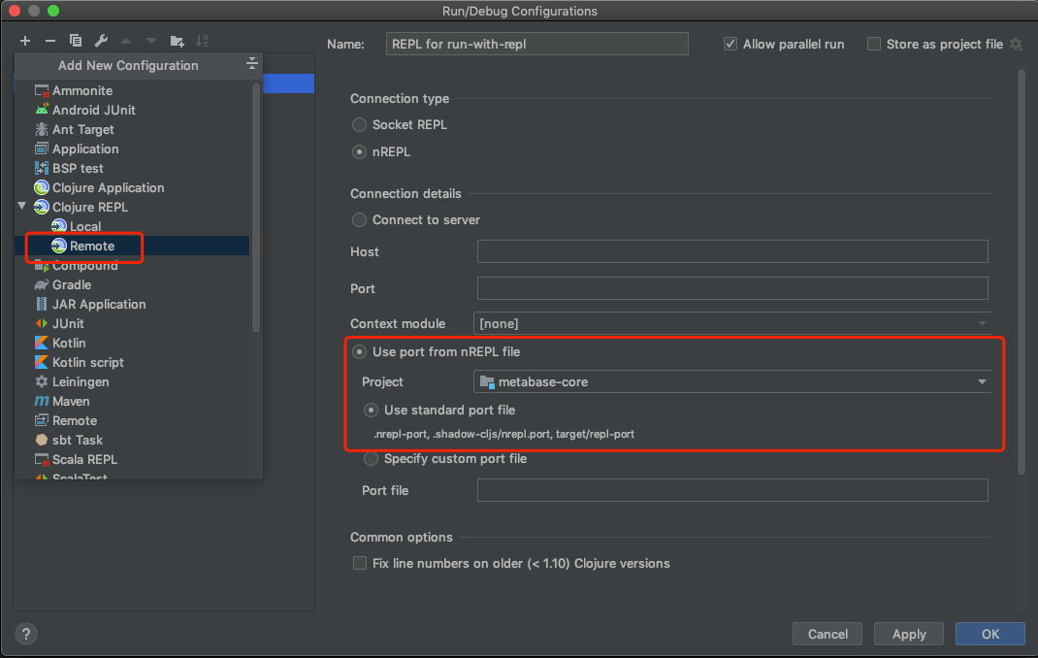Click the Name text field
Screen dimensions: 1038x658
point(536,45)
